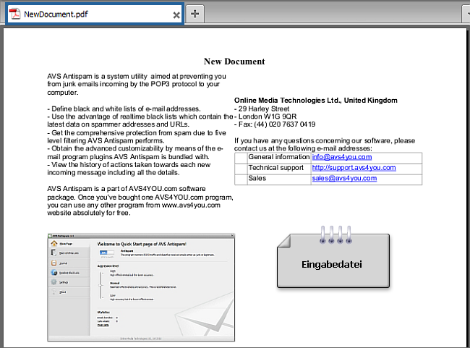Close the NewDocument.pdf tab
The height and width of the screenshot is (348, 470).
pos(176,15)
